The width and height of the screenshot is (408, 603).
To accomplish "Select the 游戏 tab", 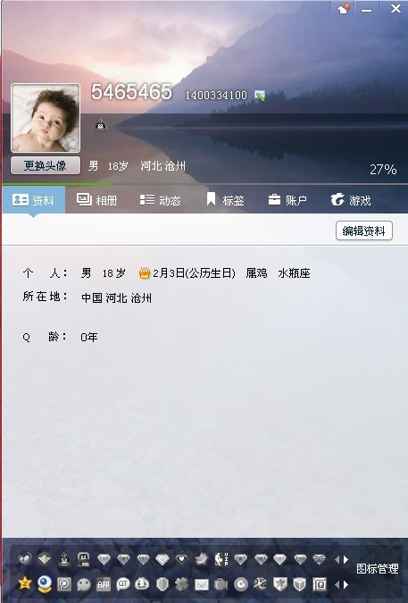I will pyautogui.click(x=350, y=200).
